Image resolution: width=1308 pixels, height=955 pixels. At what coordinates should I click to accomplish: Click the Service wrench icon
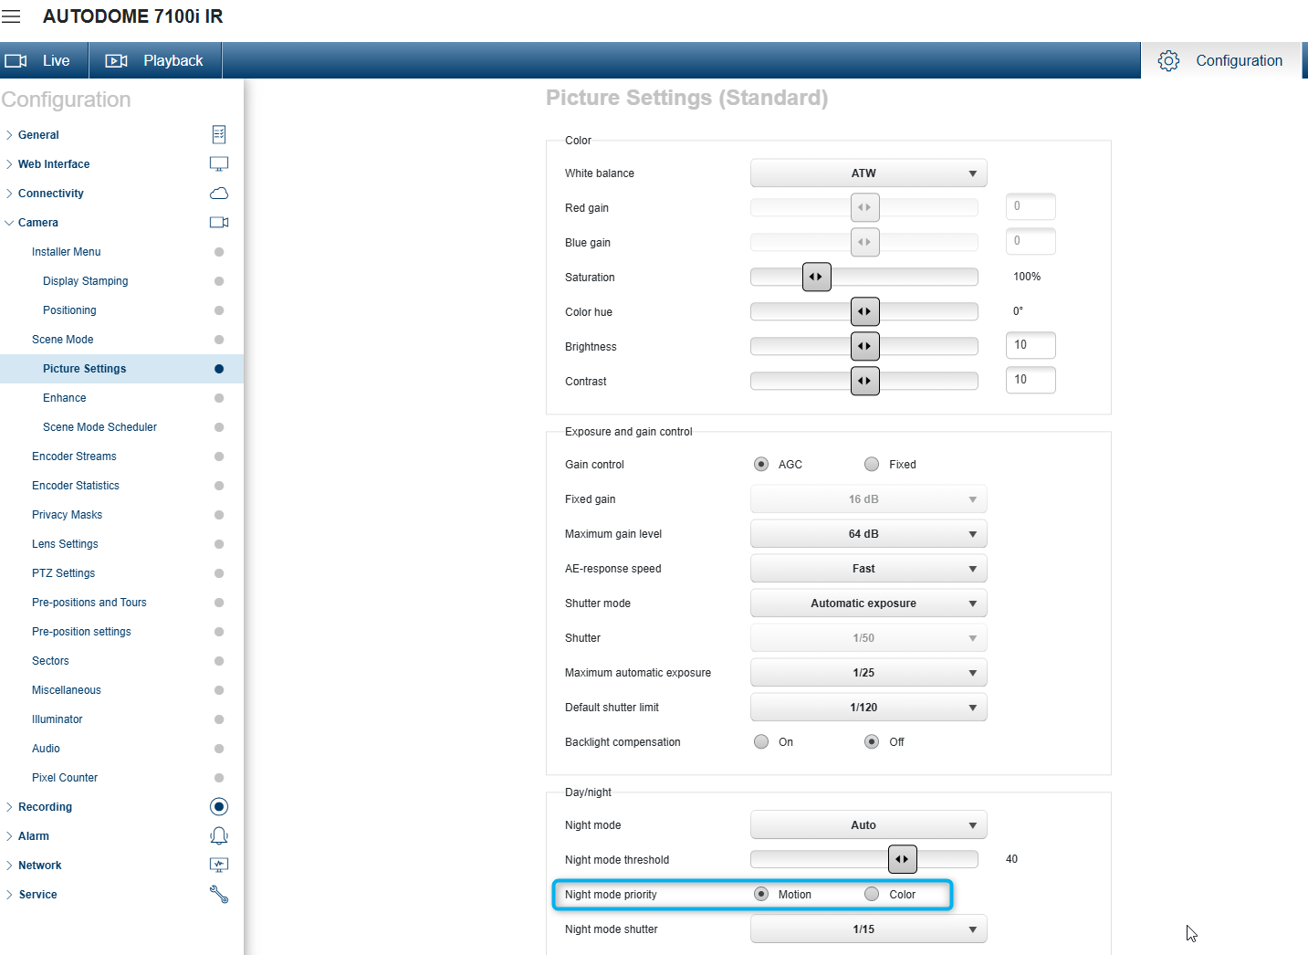click(219, 895)
